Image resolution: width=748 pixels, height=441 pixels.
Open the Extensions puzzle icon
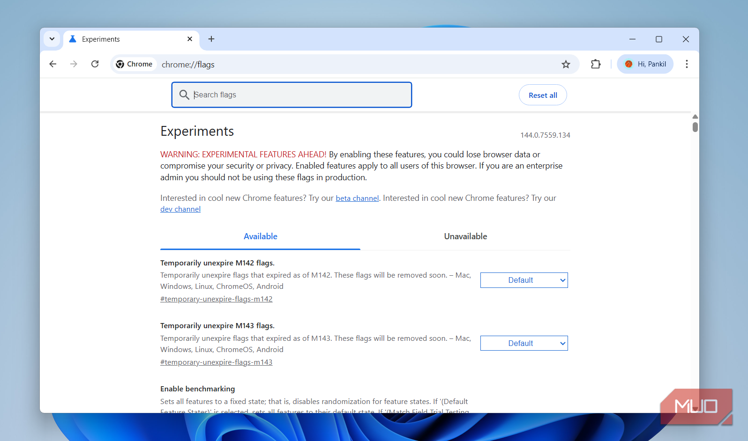pos(596,64)
